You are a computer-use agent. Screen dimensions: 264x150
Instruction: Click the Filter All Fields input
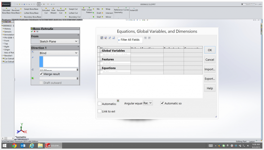pyautogui.click(x=130, y=40)
